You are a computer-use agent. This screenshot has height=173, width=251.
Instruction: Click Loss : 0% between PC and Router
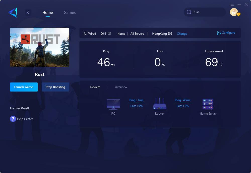[x=136, y=106]
